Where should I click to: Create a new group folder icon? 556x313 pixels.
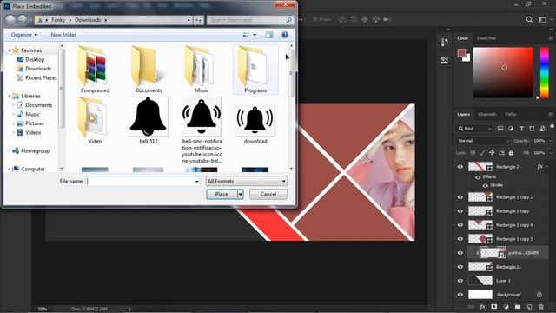[x=518, y=307]
